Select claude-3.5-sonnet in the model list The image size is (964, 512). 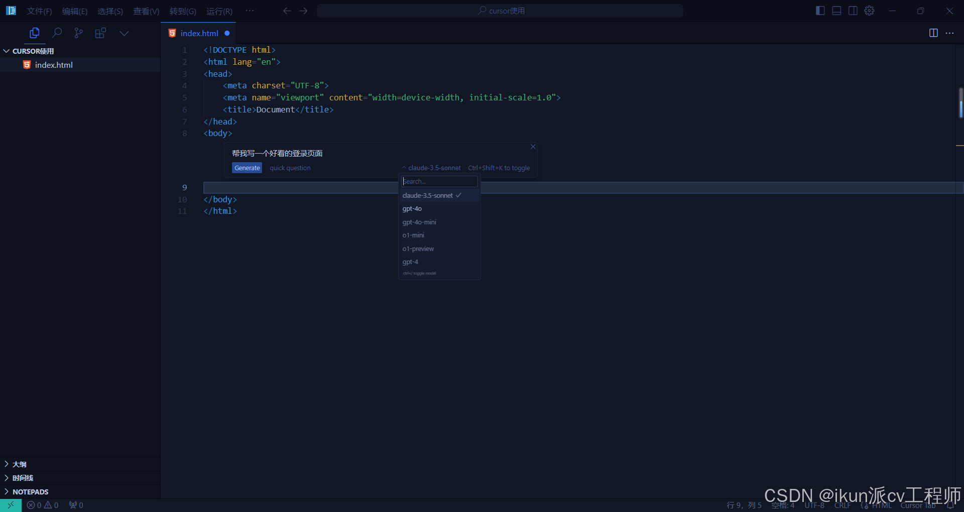click(x=439, y=195)
